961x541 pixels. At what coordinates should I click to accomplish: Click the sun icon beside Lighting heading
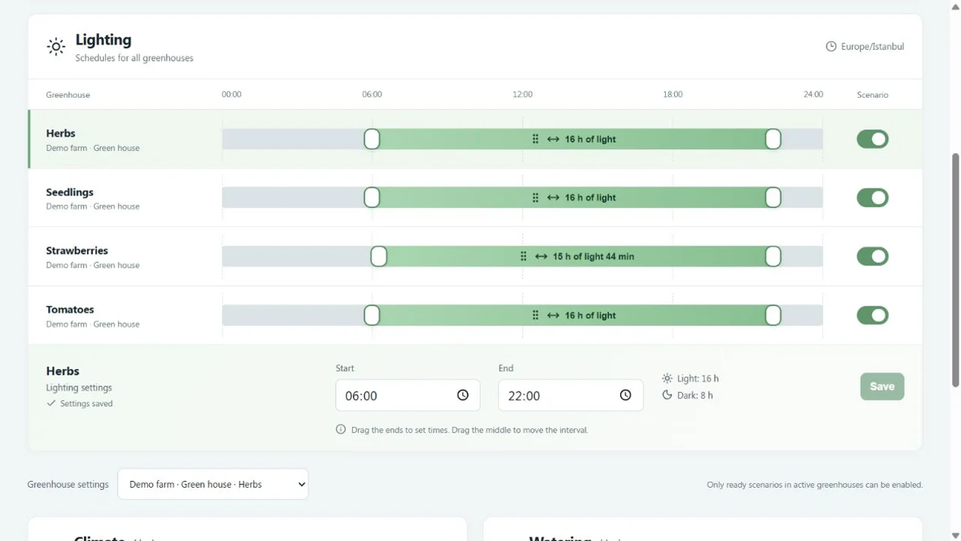point(56,47)
